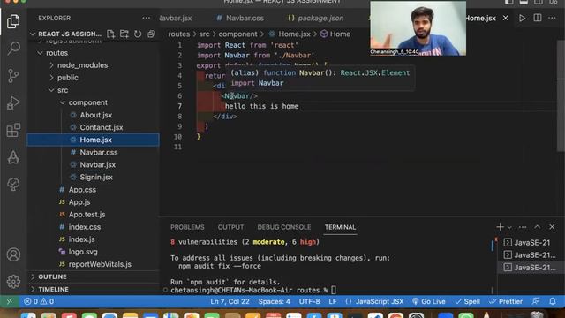Image resolution: width=565 pixels, height=318 pixels.
Task: Click the editor vertical scrollbar
Action: tap(561, 95)
